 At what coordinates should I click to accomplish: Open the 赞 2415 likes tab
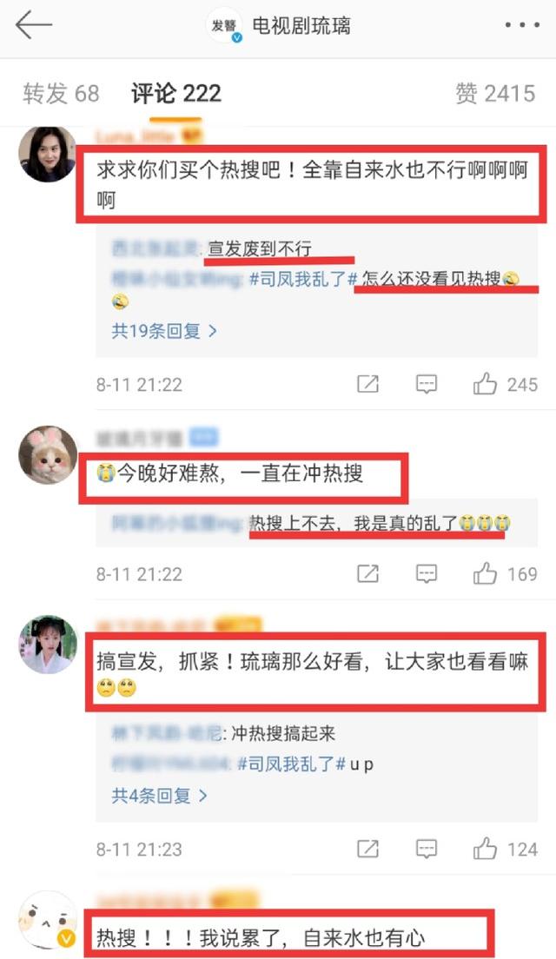[x=495, y=94]
